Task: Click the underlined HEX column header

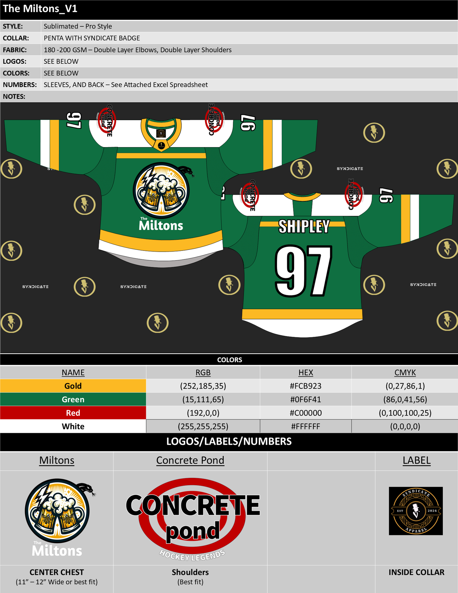Action: 306,372
